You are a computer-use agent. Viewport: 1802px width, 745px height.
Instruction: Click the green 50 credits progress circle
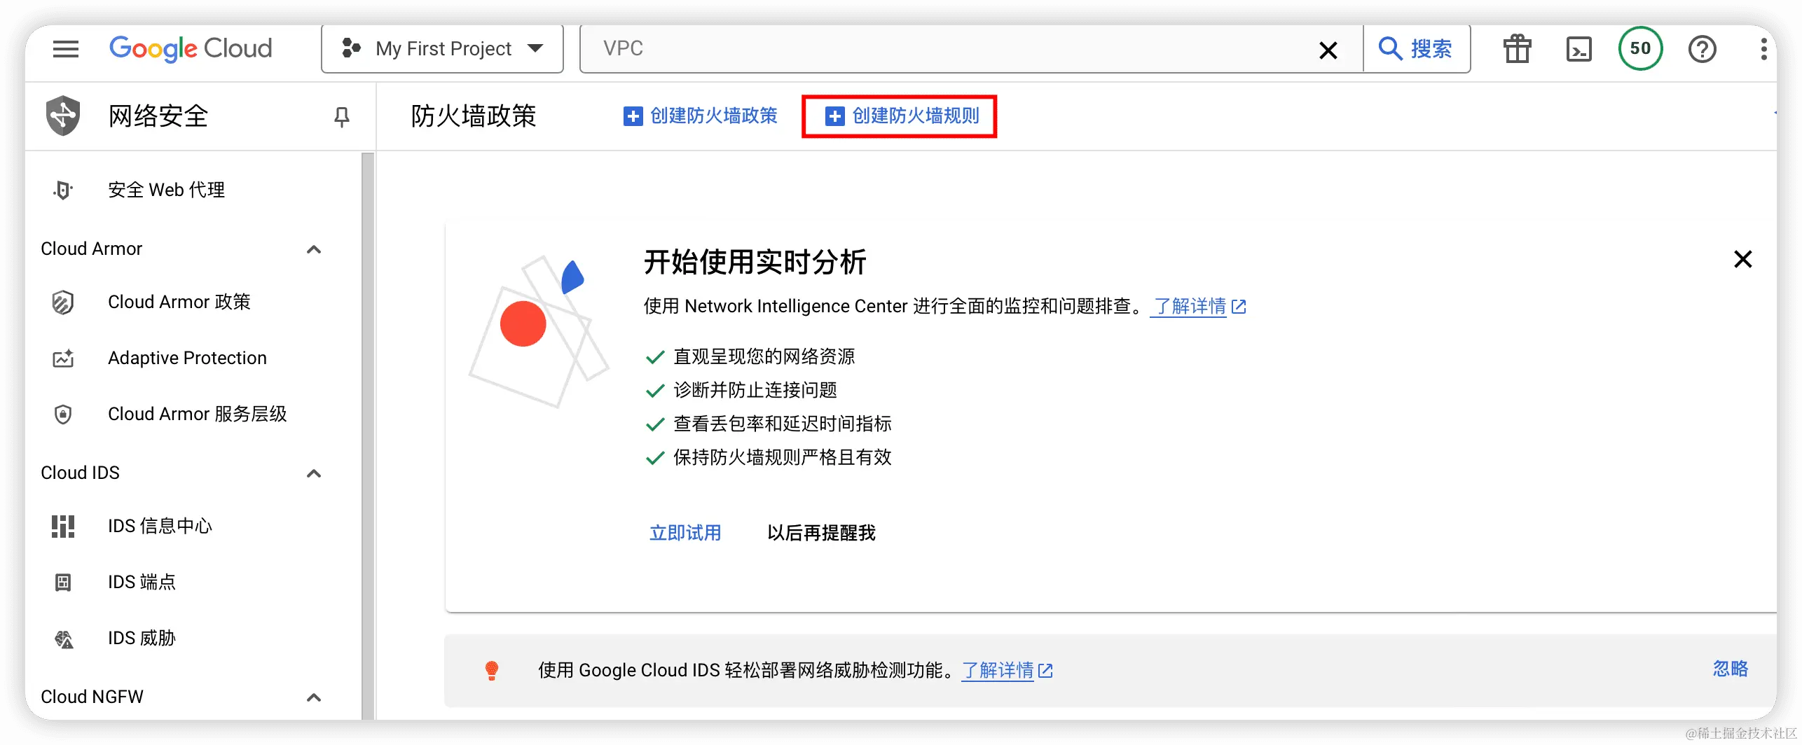coord(1640,49)
